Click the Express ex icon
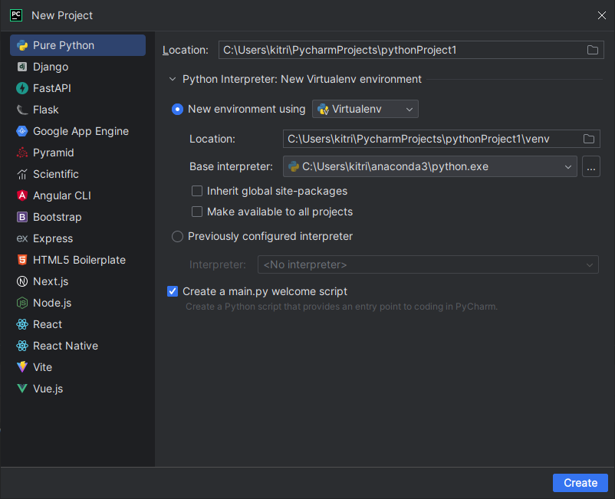Viewport: 615px width, 499px height. [22, 238]
